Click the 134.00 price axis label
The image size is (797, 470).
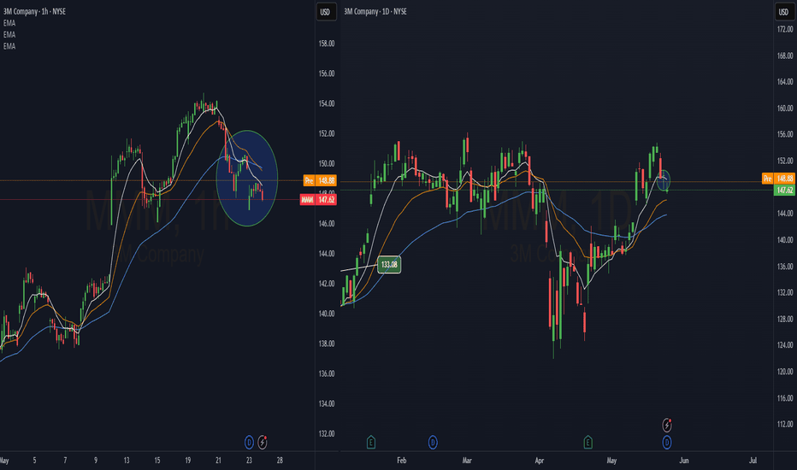pos(327,403)
